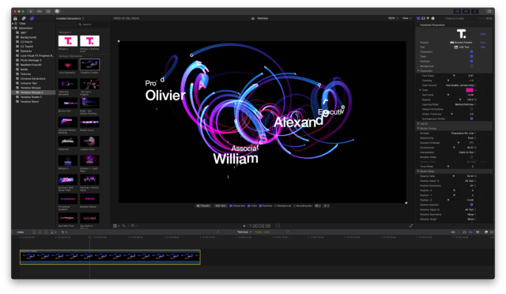Select Backgrounds in the Generators list
This screenshot has height=294, width=506.
tap(28, 37)
